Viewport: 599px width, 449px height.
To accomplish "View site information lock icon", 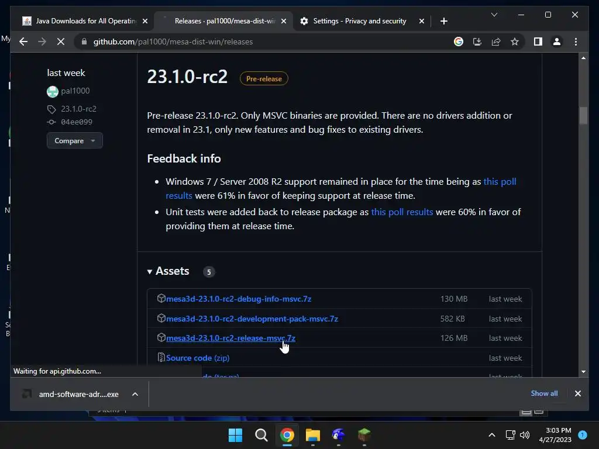I will 84,42.
